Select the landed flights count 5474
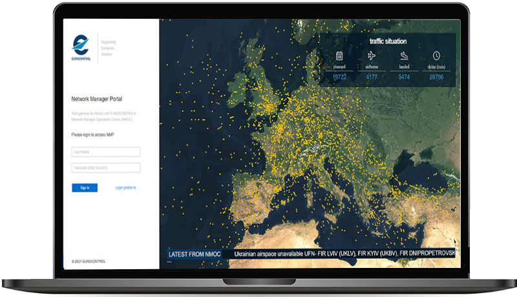 [x=404, y=77]
